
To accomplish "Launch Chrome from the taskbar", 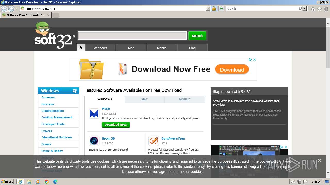I will pyautogui.click(x=47, y=182).
